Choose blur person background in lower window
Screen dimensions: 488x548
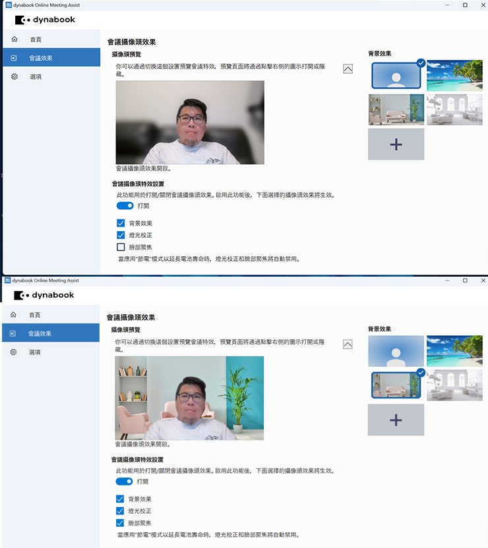pyautogui.click(x=396, y=351)
